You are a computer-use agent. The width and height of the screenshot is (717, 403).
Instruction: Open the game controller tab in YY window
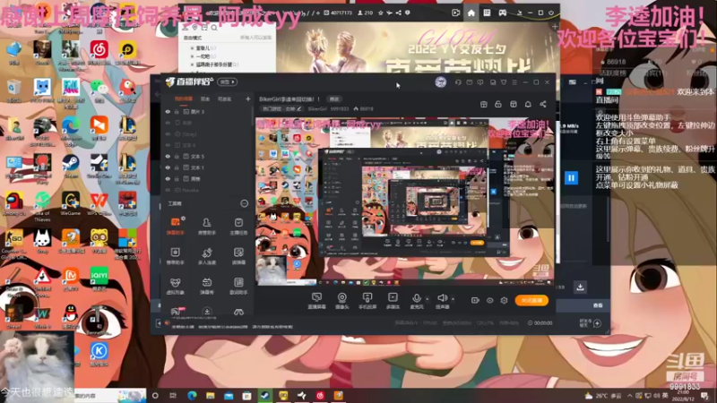tap(503, 13)
